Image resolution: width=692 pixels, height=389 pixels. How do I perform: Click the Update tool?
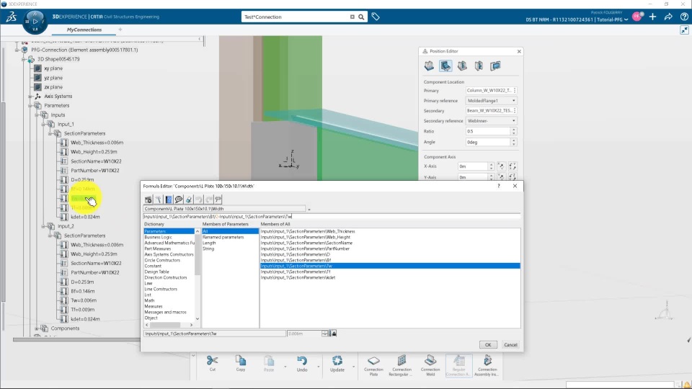click(x=337, y=364)
